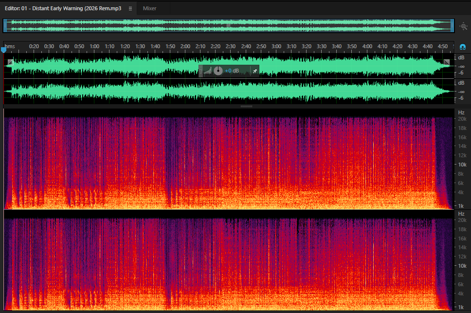Click the 2:00 mark on time ruler

(x=185, y=46)
